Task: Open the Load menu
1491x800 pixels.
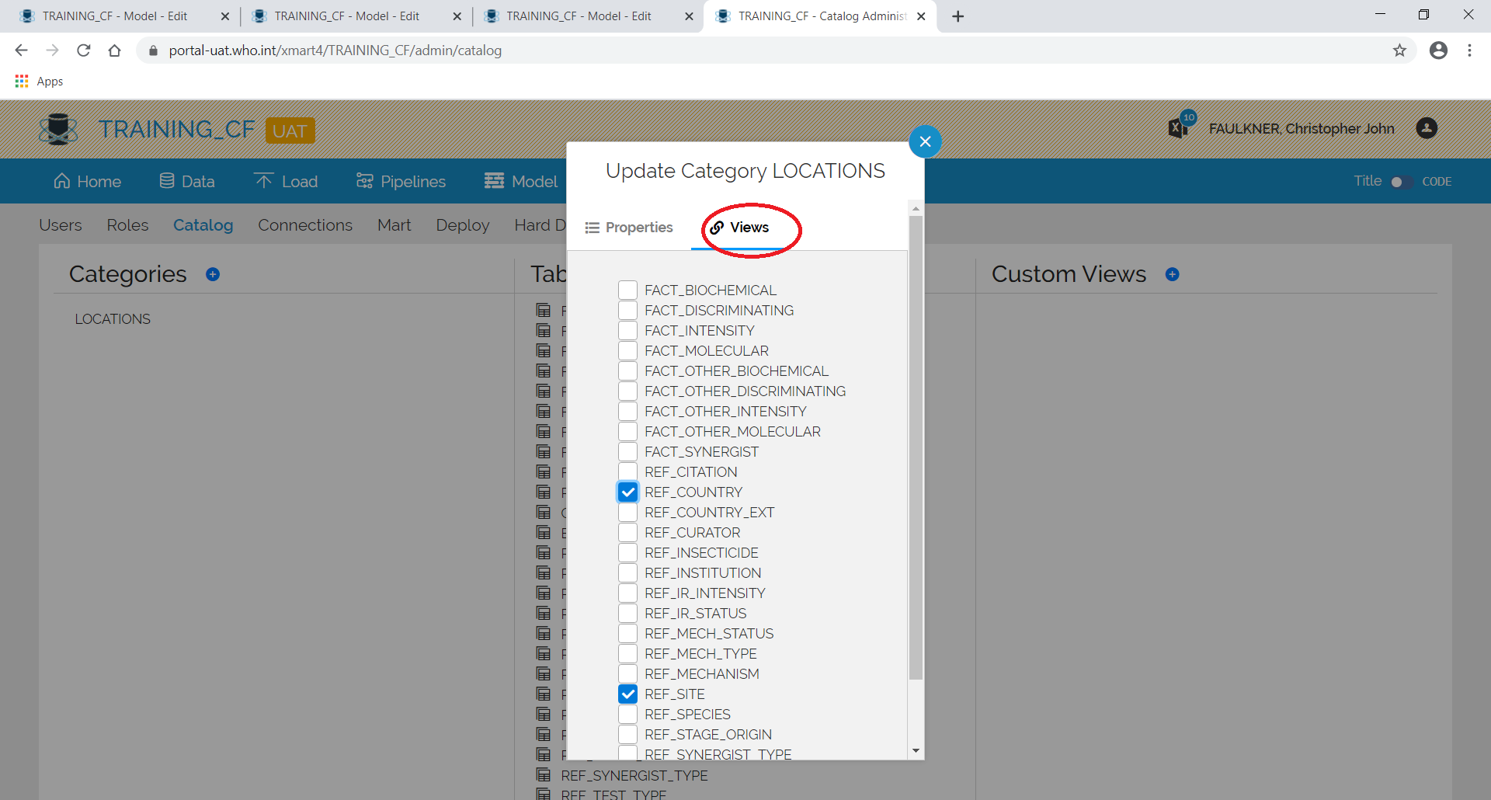Action: pos(287,181)
